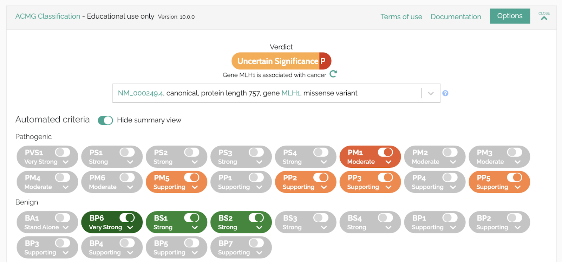
Task: Open the BS2 Strong strength chevron
Action: 259,227
